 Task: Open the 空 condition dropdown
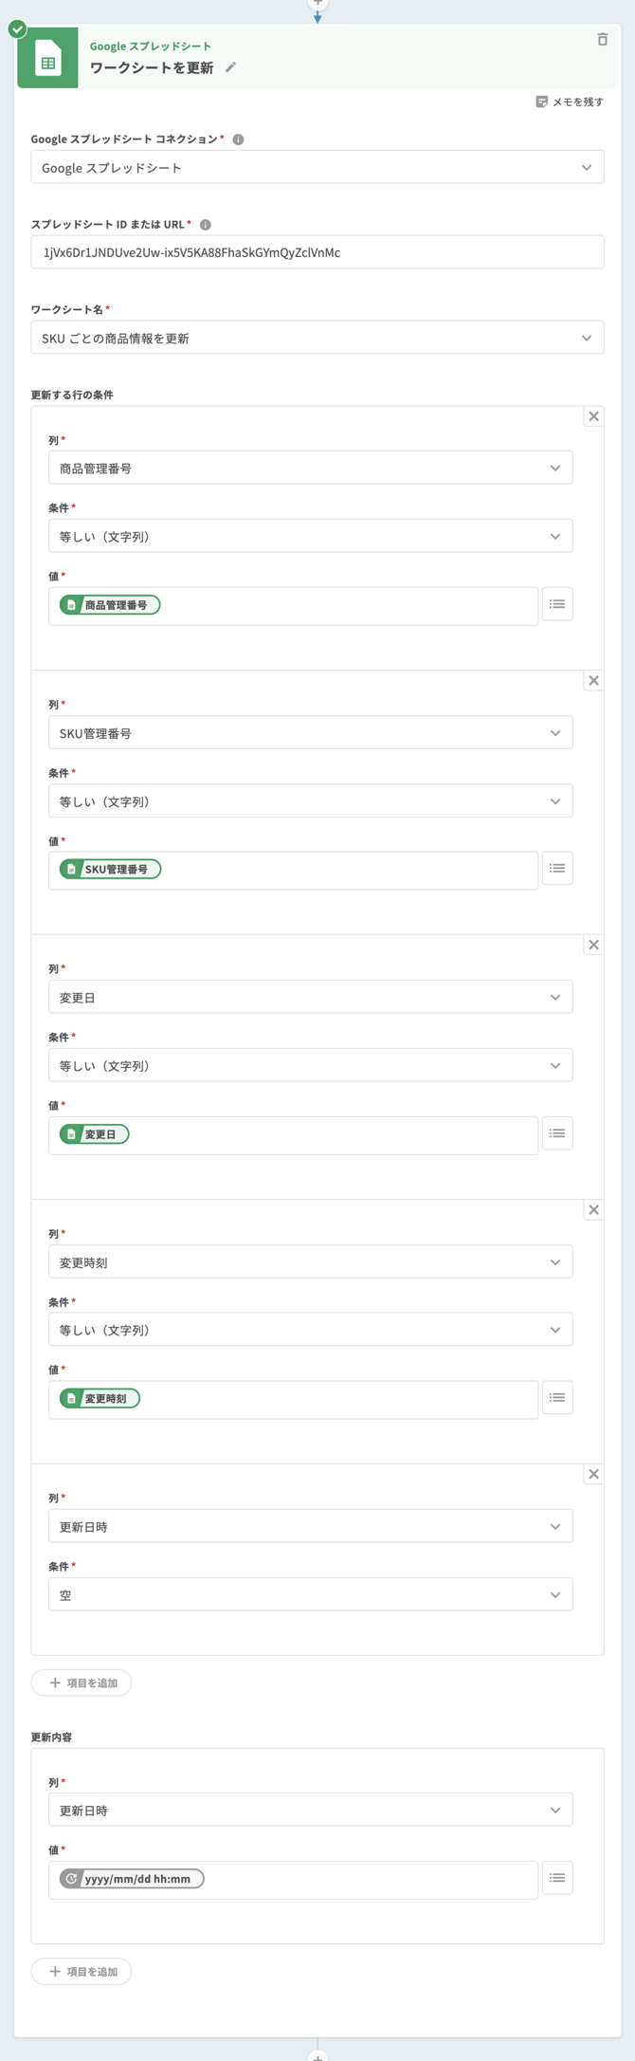click(310, 1595)
